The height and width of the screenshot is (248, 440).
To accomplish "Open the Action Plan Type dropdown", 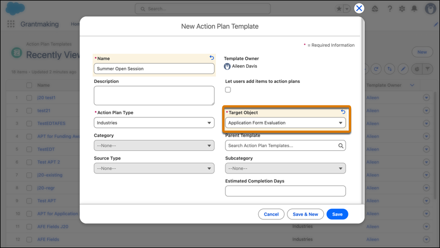I will click(x=154, y=123).
